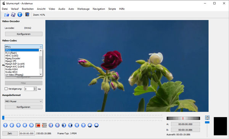The height and width of the screenshot is (139, 229).
Task: Open the Hilfe menu
Action: (122, 9)
